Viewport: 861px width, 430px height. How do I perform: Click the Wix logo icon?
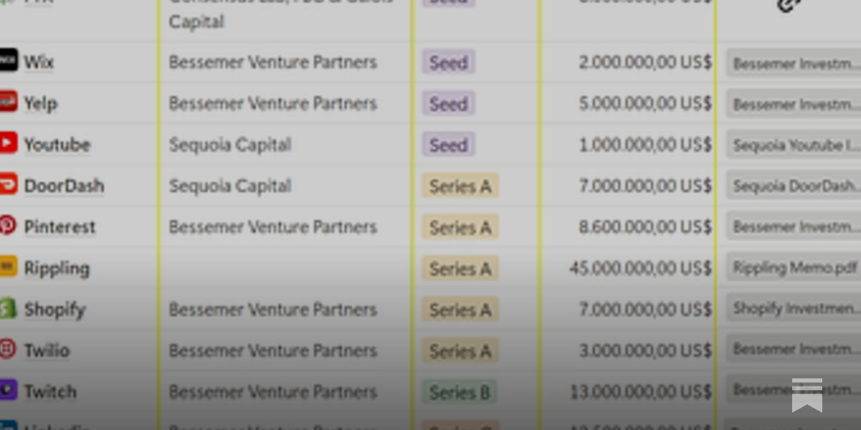8,61
